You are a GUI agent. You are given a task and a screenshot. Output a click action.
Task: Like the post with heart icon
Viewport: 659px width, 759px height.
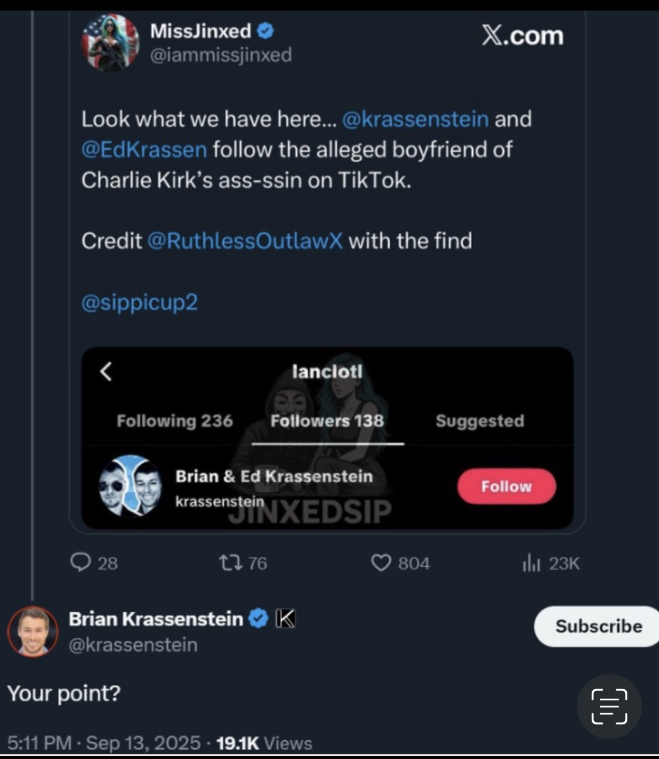click(381, 563)
